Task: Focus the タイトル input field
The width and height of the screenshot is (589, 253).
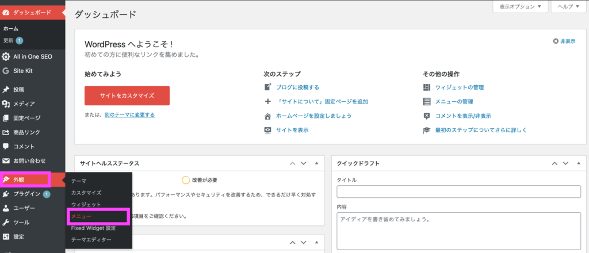Action: pos(458,191)
